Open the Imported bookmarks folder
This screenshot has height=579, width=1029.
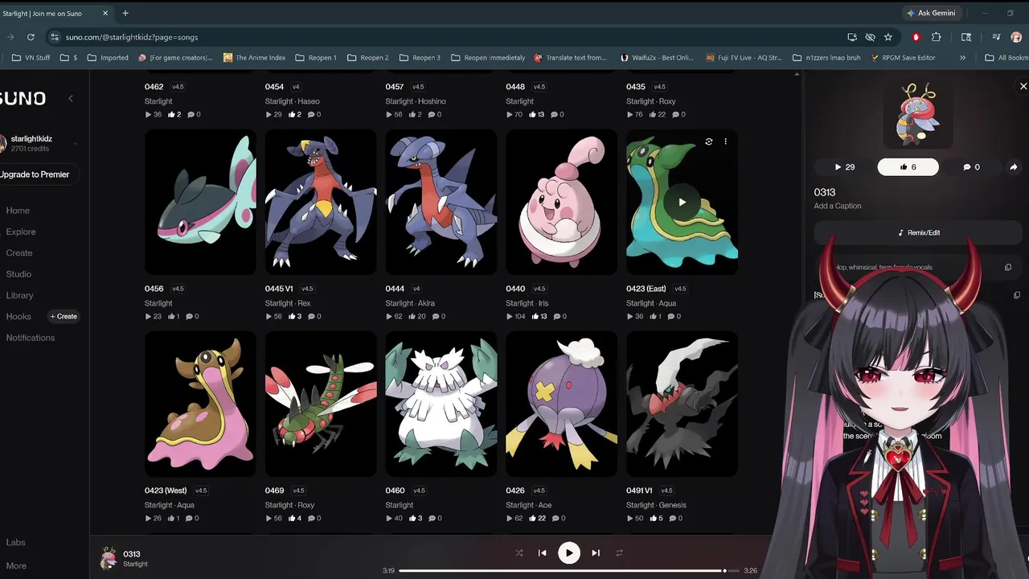pyautogui.click(x=108, y=58)
